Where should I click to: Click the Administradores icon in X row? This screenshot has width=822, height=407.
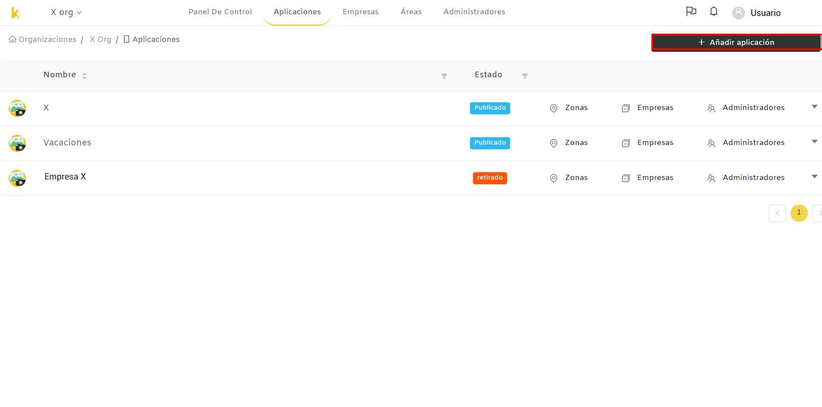(711, 108)
